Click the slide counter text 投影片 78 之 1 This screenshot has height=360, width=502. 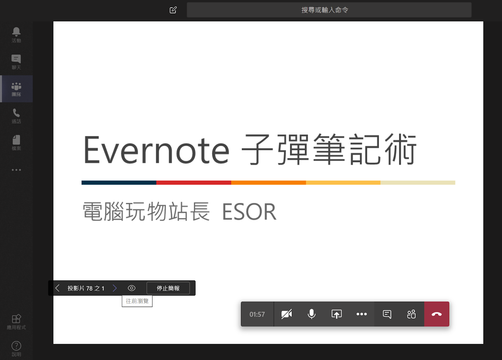pyautogui.click(x=86, y=288)
